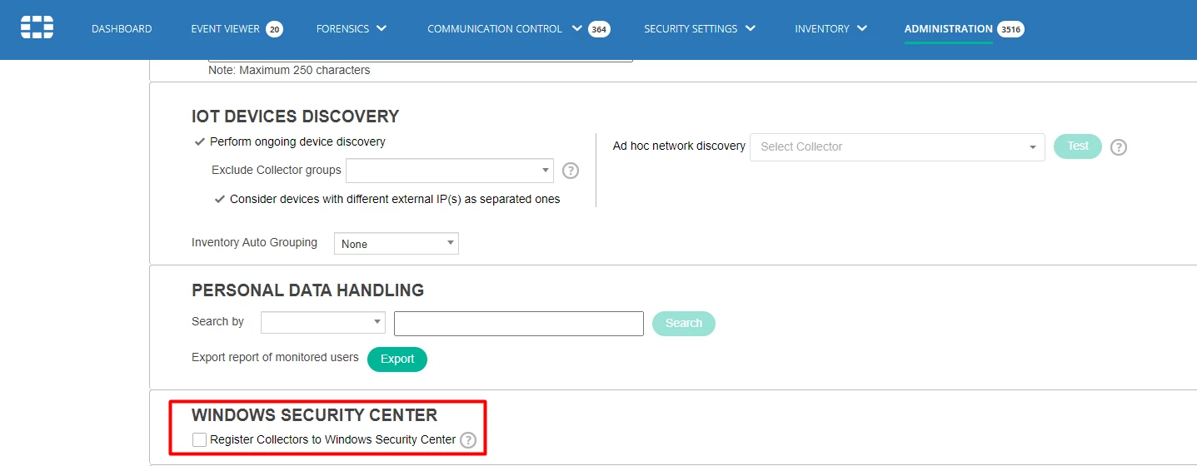Open Exclude Collector groups dropdown

(x=450, y=171)
